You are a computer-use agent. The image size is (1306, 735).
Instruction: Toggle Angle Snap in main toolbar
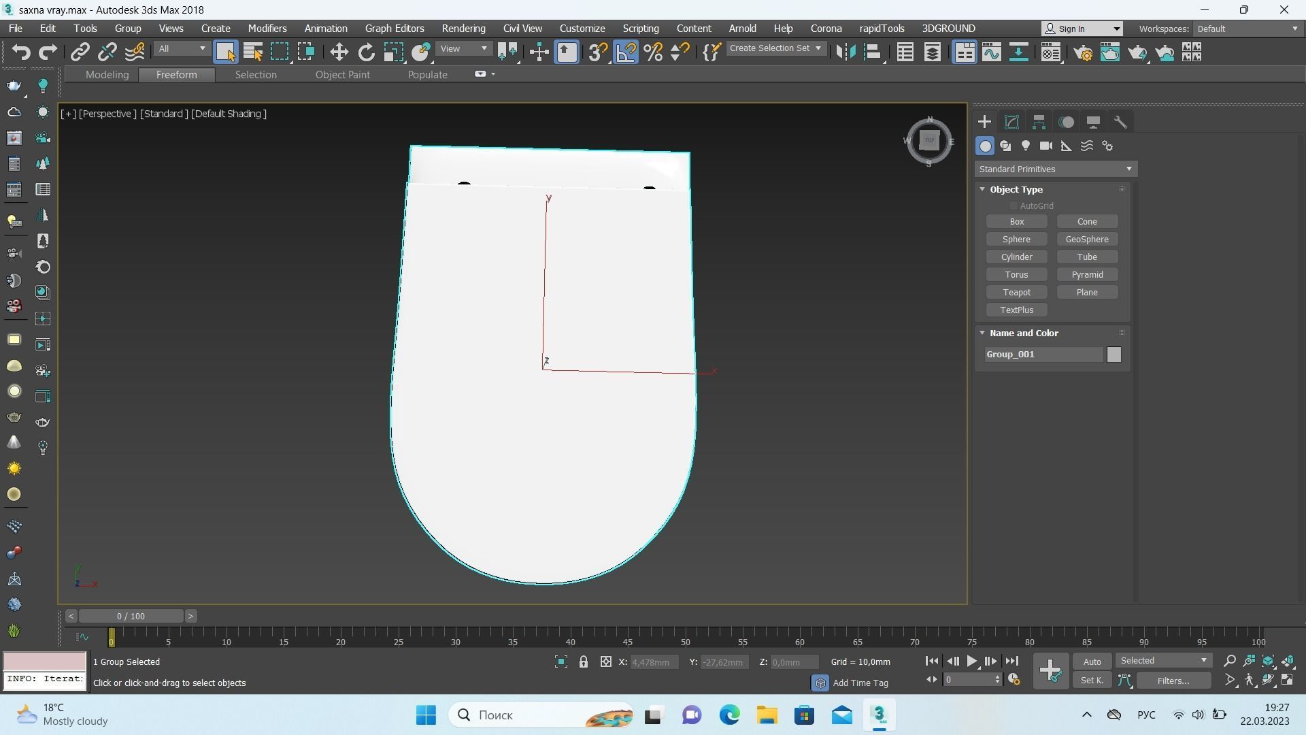[626, 52]
